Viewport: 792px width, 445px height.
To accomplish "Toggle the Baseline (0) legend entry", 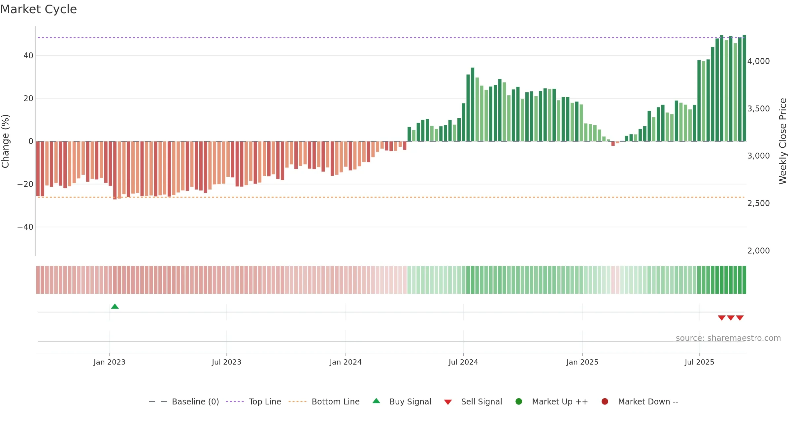I will 184,401.
